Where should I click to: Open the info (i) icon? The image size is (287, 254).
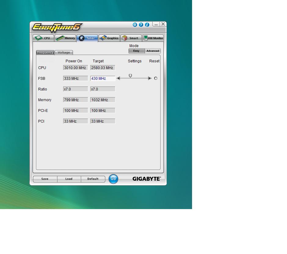point(147,25)
